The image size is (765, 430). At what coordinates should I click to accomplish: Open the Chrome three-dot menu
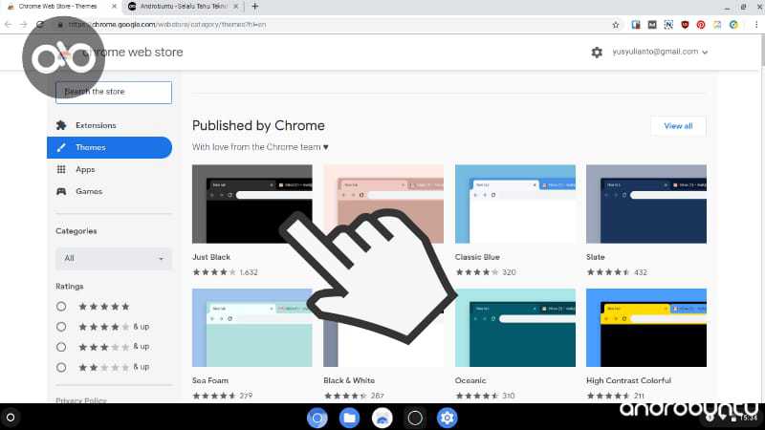coord(756,25)
